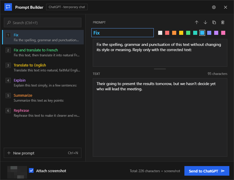This screenshot has height=180, width=234.
Task: Choose the red color swatch
Action: [x=167, y=33]
